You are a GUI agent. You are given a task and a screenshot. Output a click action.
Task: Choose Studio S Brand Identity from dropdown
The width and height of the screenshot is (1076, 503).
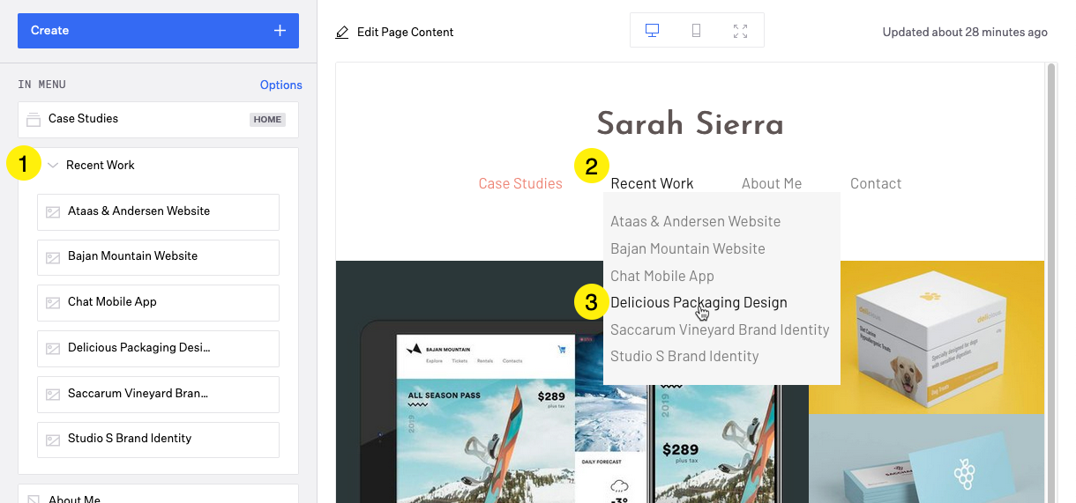tap(684, 356)
